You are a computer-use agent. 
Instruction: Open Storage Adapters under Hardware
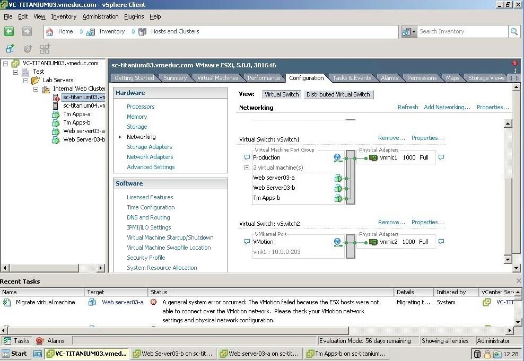150,147
